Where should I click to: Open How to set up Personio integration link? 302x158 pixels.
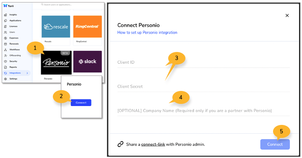[x=147, y=33]
